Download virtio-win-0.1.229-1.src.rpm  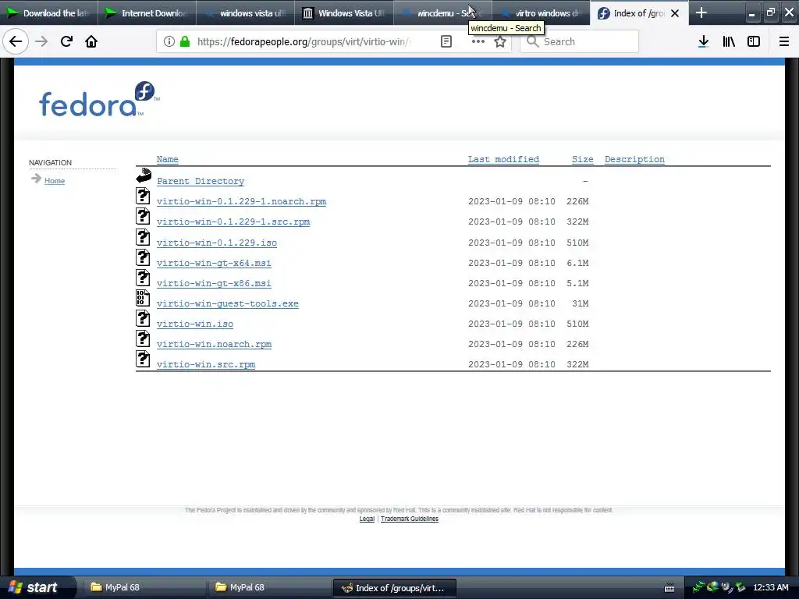pos(233,222)
